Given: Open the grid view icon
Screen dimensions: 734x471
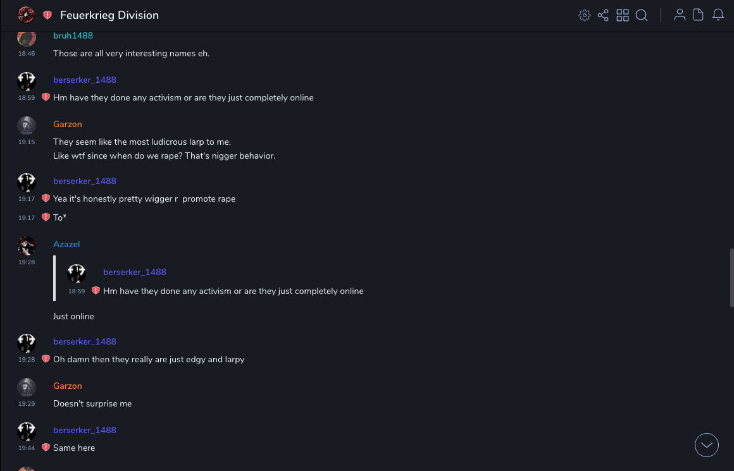Looking at the screenshot, I should pos(623,15).
